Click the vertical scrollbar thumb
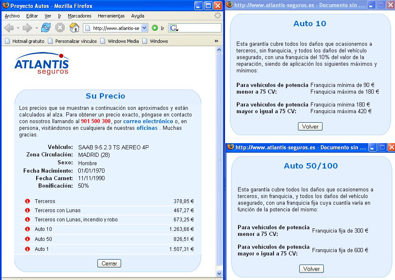Viewport: 395px width, 280px height. [219, 159]
